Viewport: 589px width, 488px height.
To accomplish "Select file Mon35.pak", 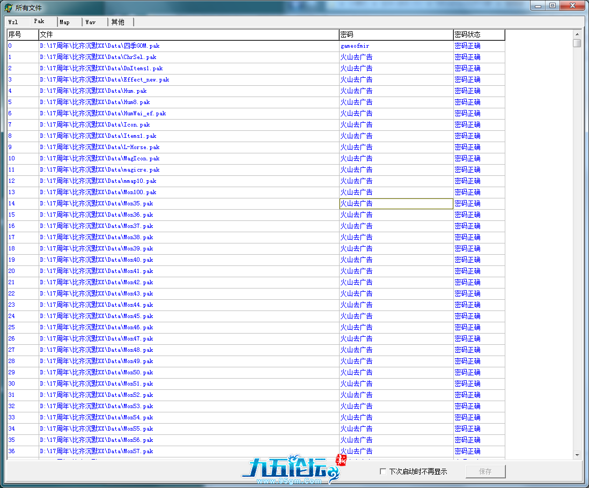I will click(189, 203).
